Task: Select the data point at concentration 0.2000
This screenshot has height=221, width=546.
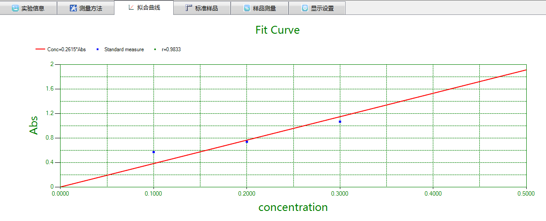Action: click(247, 142)
